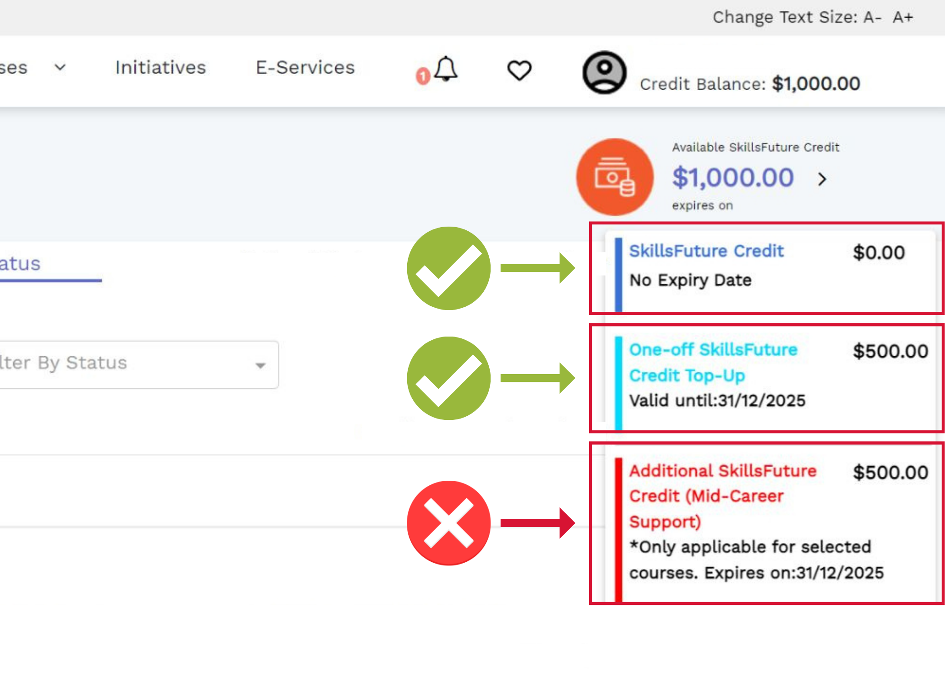The width and height of the screenshot is (945, 680).
Task: Open the E-Services menu item
Action: (x=305, y=68)
